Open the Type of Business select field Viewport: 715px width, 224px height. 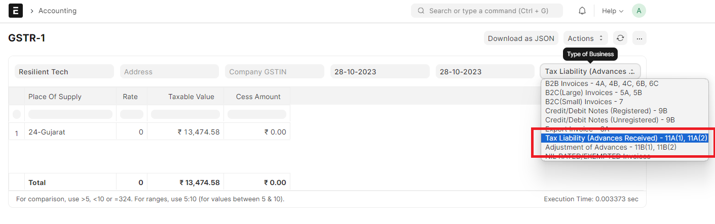[x=590, y=71]
